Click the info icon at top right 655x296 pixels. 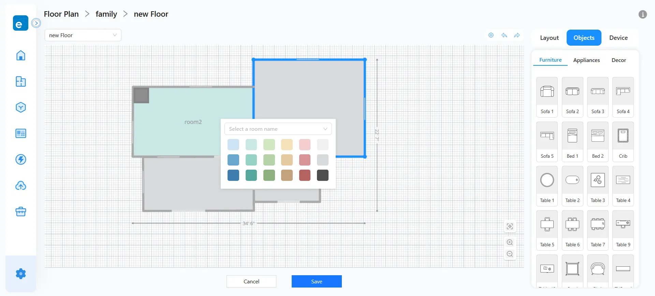click(642, 14)
